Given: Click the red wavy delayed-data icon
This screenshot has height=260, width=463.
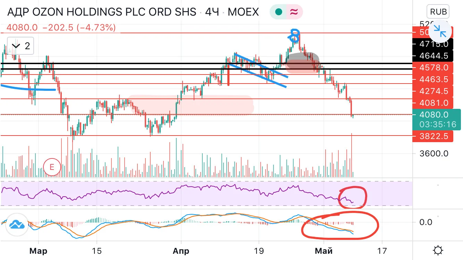Looking at the screenshot, I should point(294,12).
